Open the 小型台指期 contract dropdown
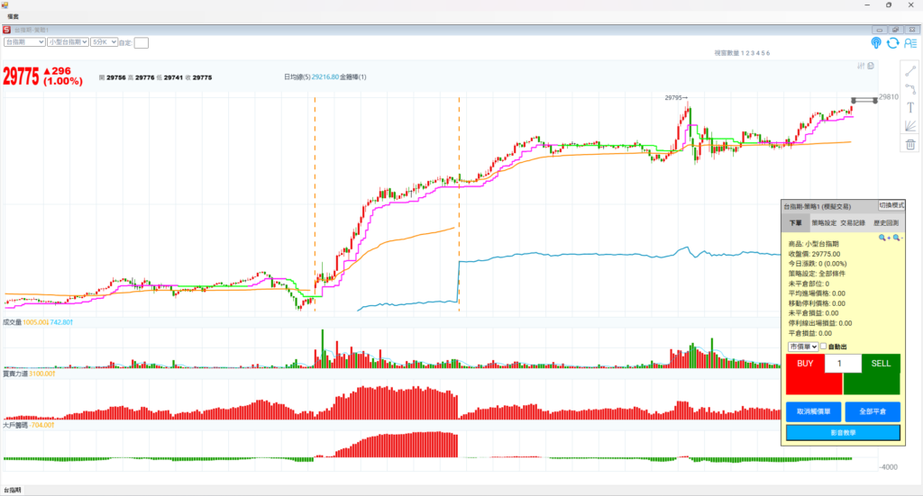The height and width of the screenshot is (496, 923). click(68, 41)
